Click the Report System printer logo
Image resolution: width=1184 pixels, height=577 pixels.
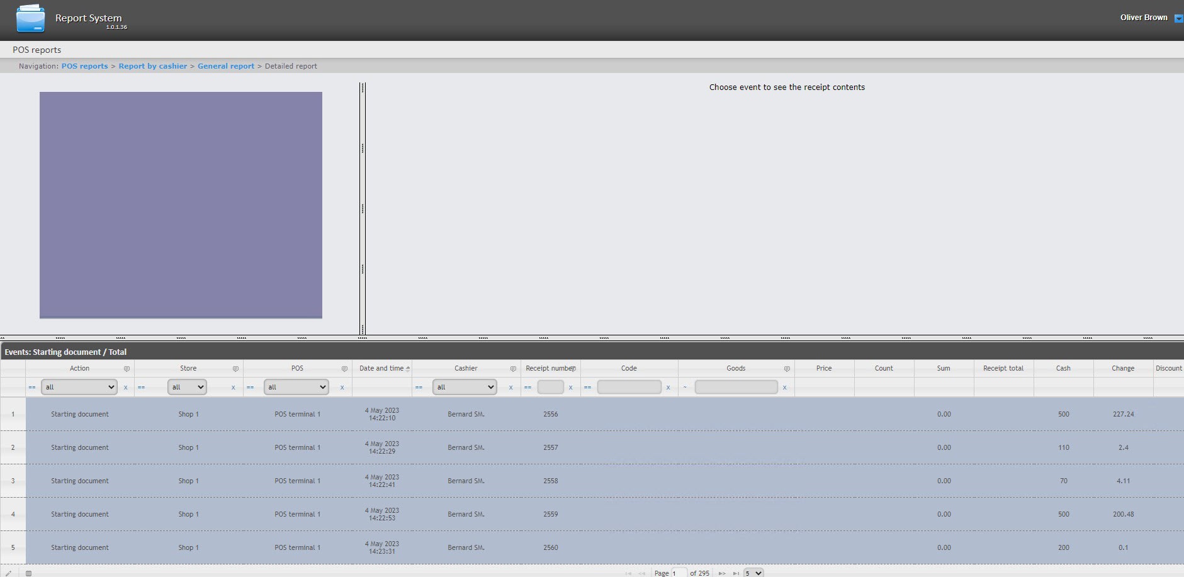click(x=30, y=18)
